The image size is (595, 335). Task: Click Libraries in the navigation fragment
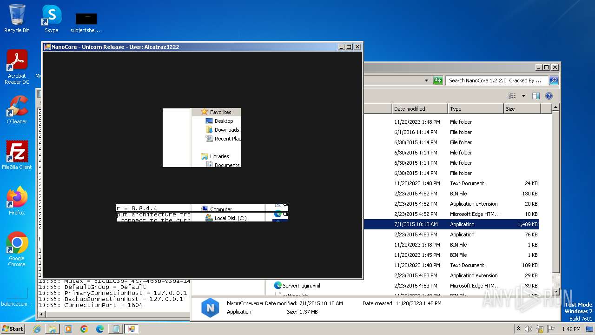point(219,156)
